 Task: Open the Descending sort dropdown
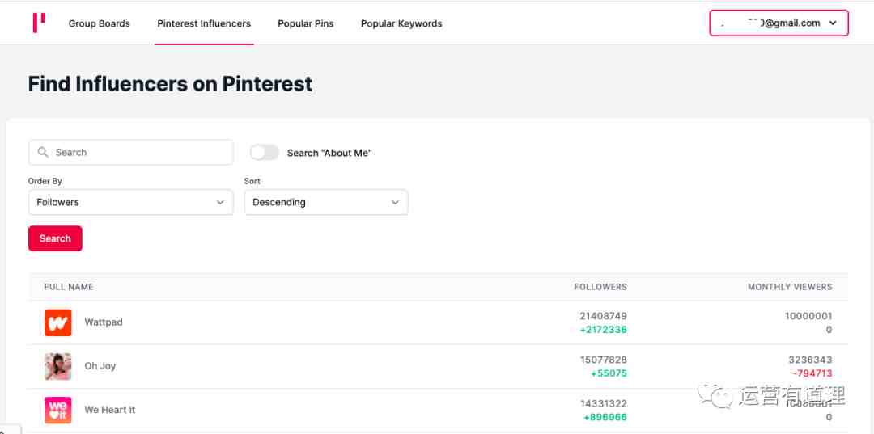click(x=326, y=202)
